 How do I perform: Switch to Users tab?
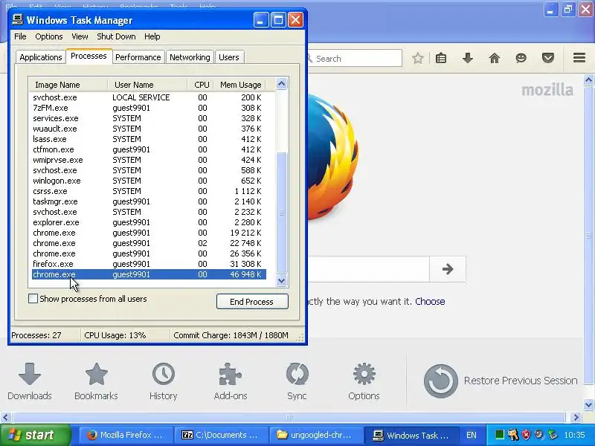pyautogui.click(x=229, y=57)
